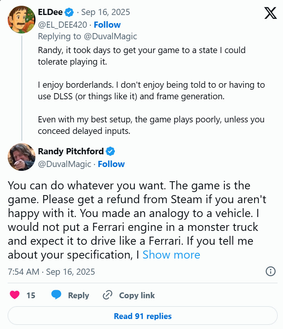Click Randy Pitchford's verified checkmark badge
The image size is (283, 329).
[x=111, y=151]
